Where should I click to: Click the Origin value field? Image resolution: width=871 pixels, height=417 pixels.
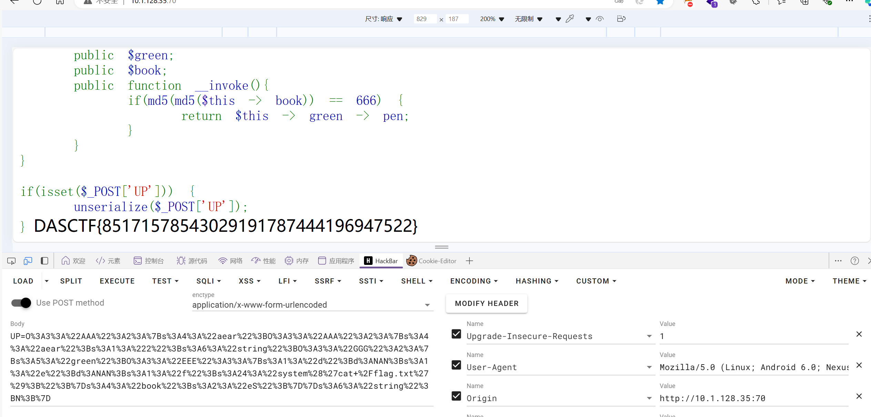754,398
